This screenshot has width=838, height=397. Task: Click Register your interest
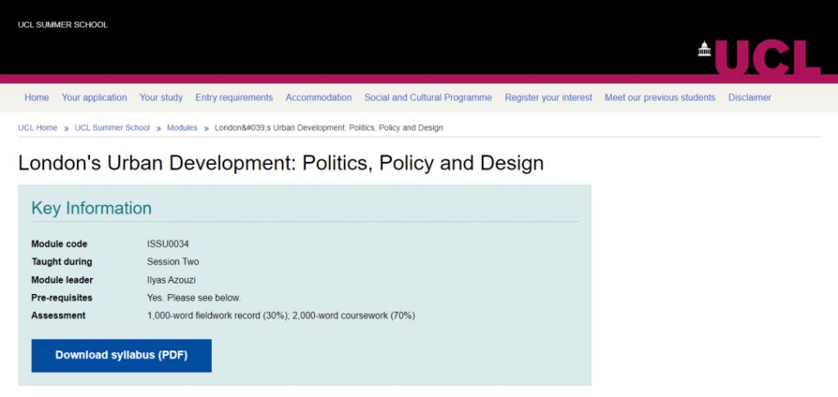(x=548, y=98)
